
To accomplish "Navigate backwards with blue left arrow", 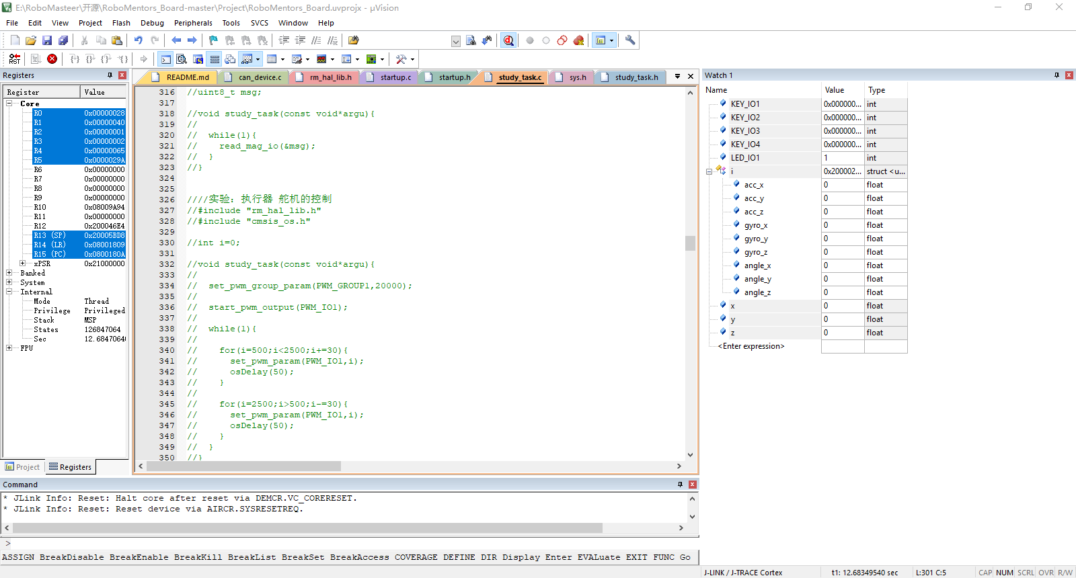I will tap(176, 40).
